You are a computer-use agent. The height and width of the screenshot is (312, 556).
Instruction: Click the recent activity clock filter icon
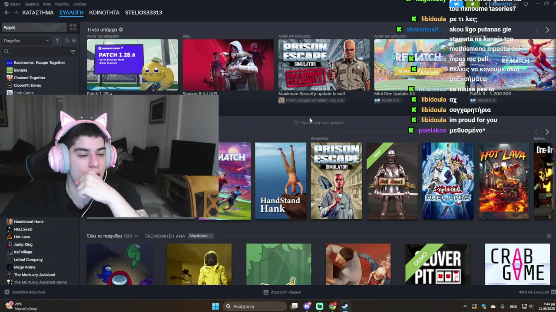click(66, 41)
